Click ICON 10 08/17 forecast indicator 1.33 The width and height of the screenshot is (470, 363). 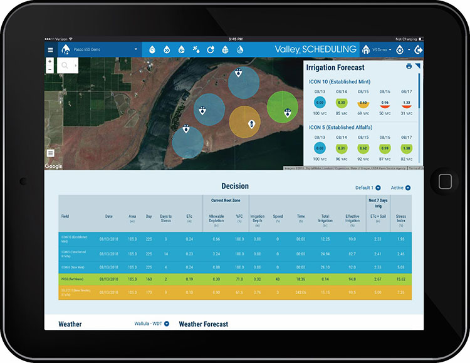coord(407,104)
